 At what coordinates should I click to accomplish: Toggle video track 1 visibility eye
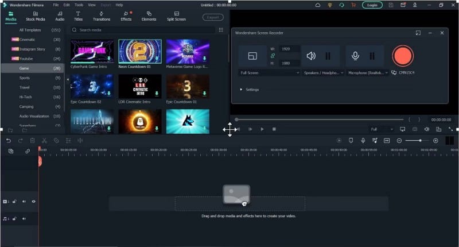point(34,202)
